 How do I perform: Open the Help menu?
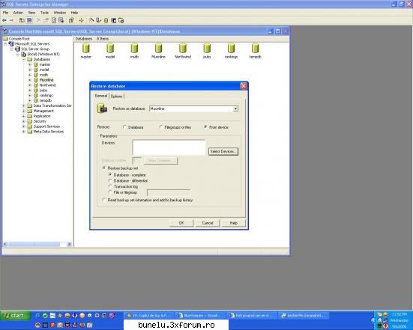[x=74, y=13]
